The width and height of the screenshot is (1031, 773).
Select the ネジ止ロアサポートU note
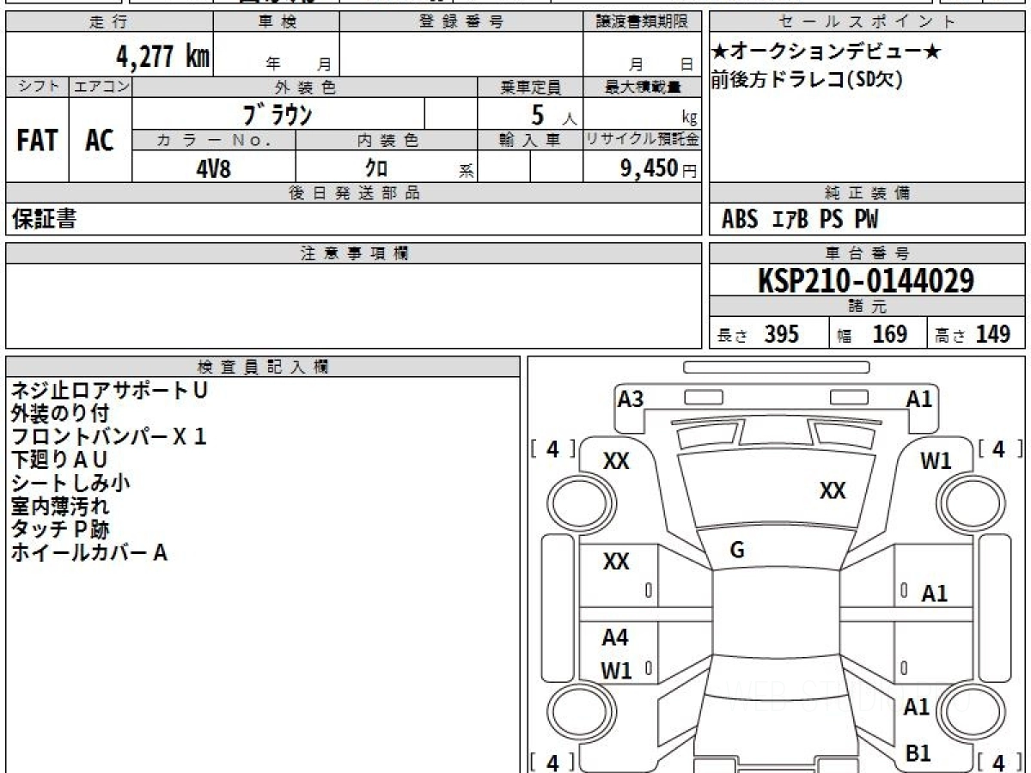coord(109,391)
